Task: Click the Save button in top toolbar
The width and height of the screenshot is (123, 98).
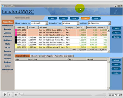Action: [74, 18]
